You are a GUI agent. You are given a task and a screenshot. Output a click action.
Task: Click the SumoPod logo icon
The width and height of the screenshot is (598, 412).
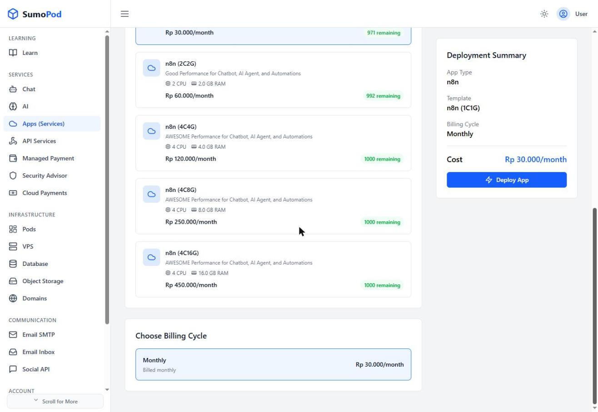pos(13,14)
